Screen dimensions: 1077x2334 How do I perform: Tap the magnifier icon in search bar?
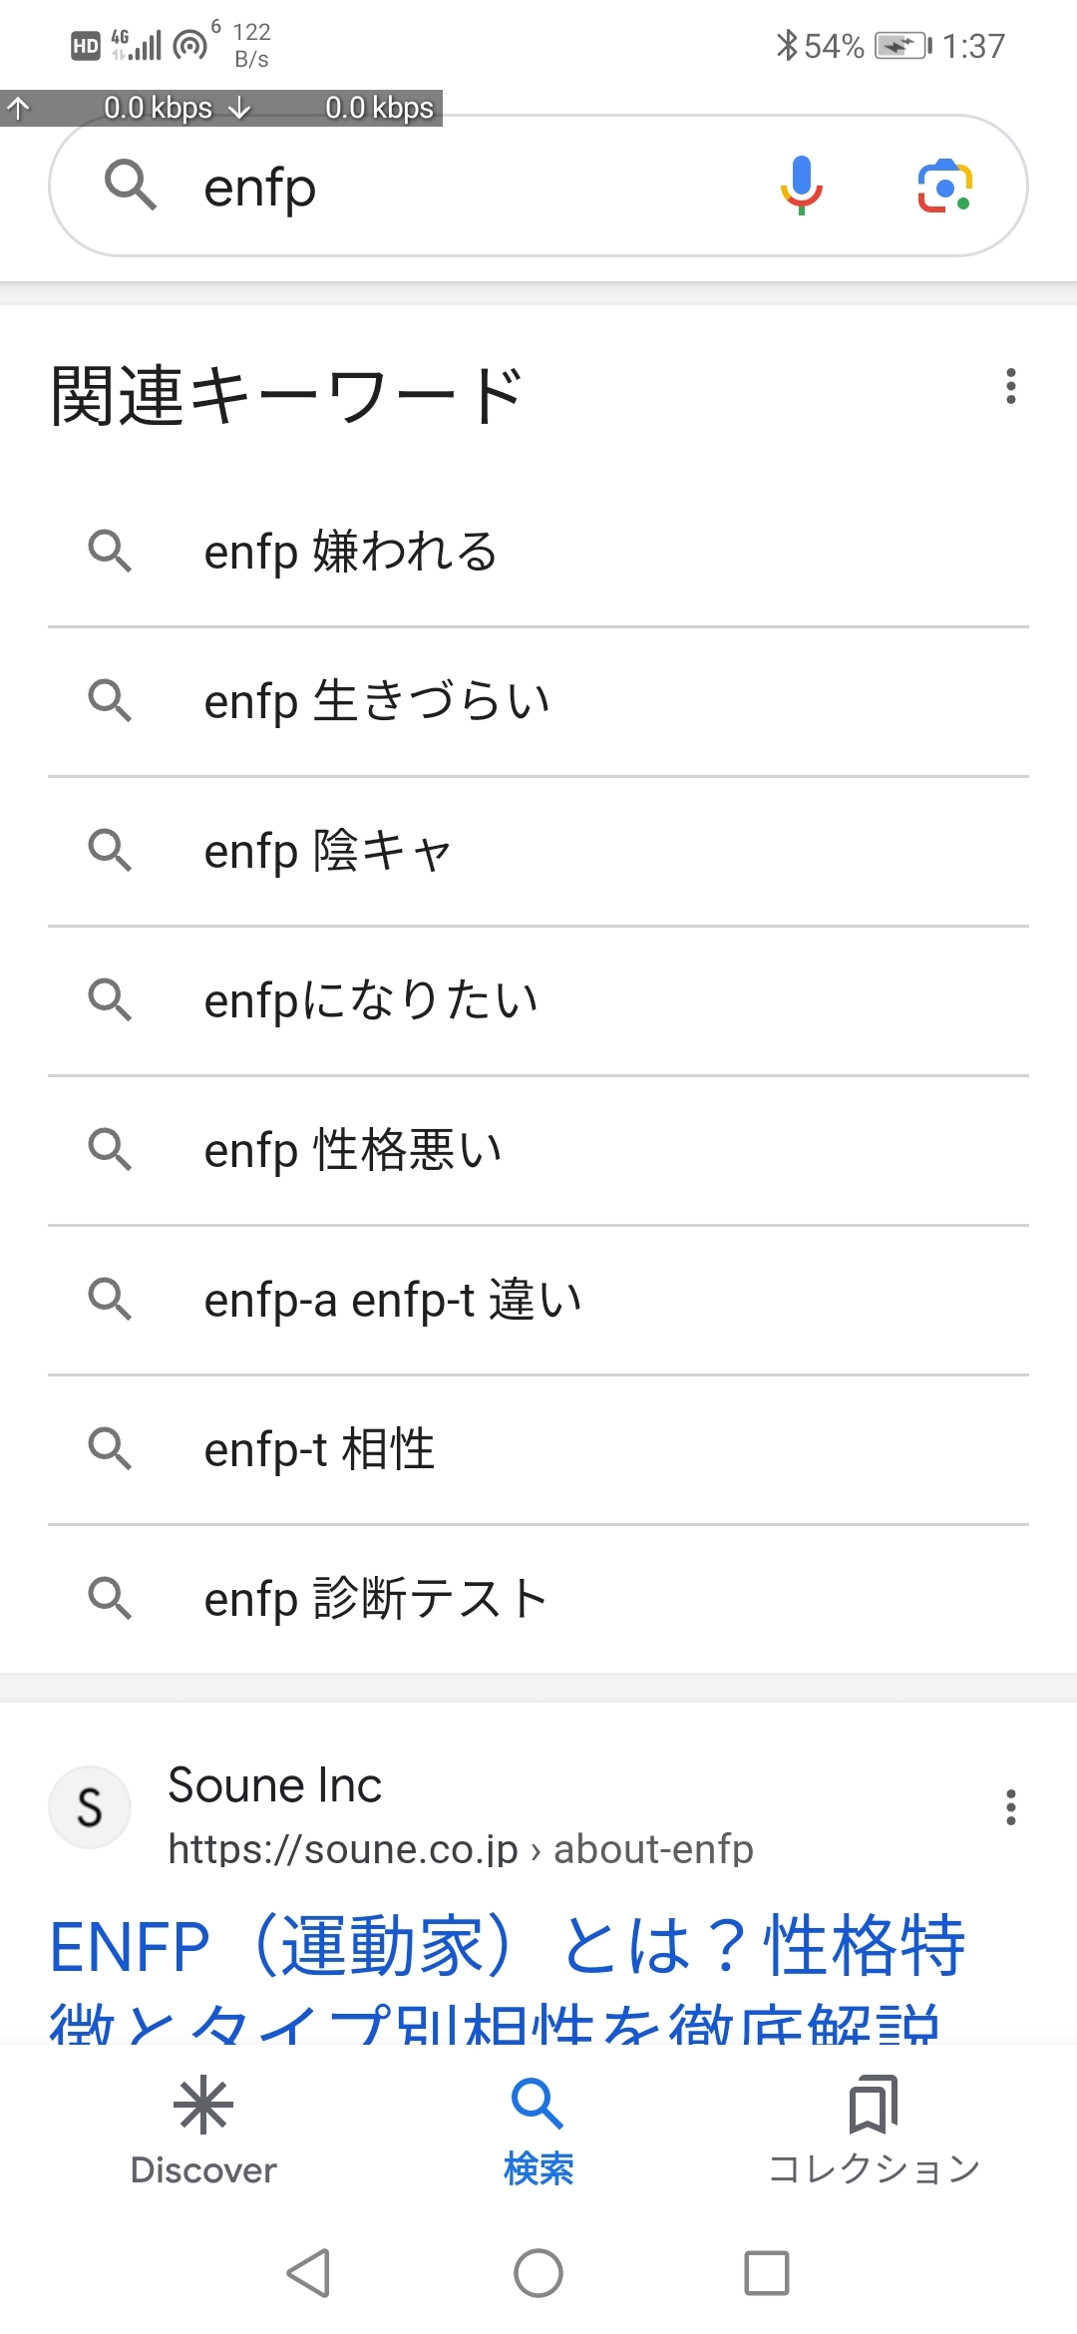point(131,186)
